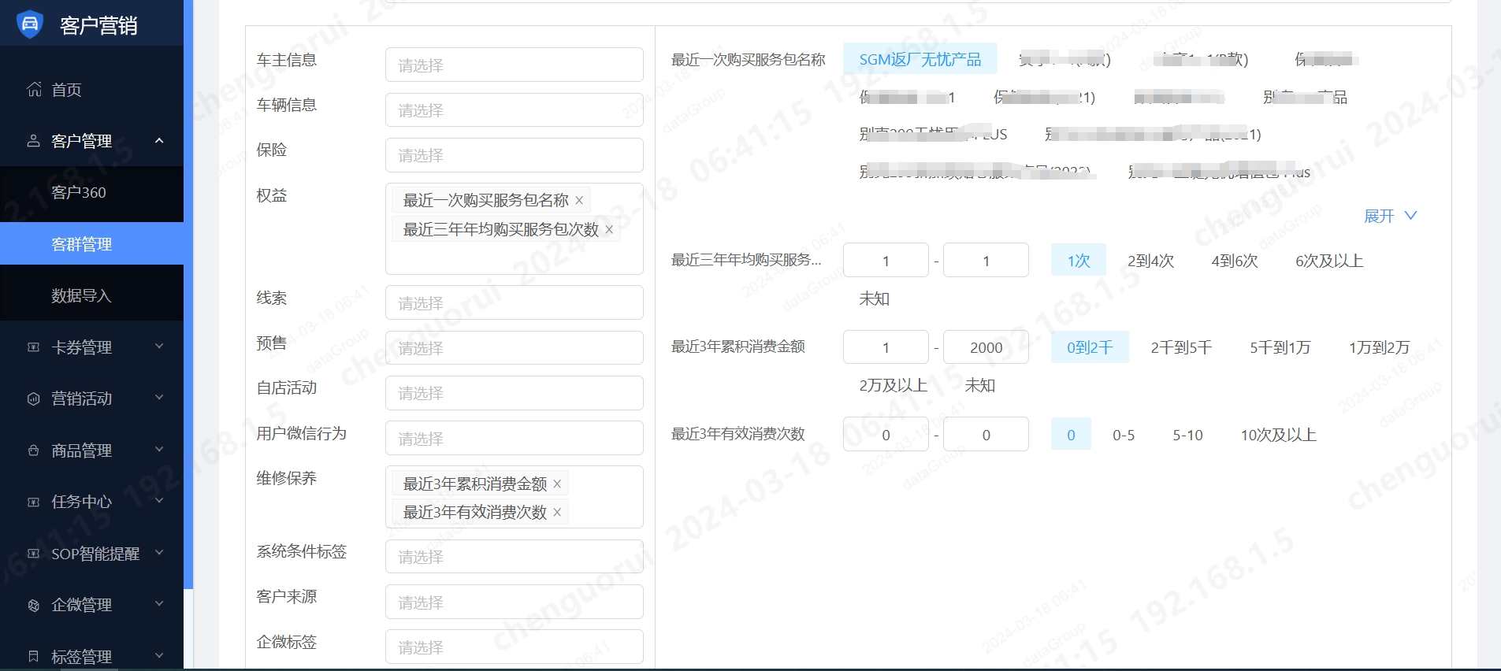Click the coupon icon beside 卡券管理

tap(33, 347)
